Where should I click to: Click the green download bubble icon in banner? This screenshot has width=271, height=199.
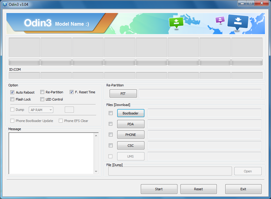pyautogui.click(x=176, y=23)
